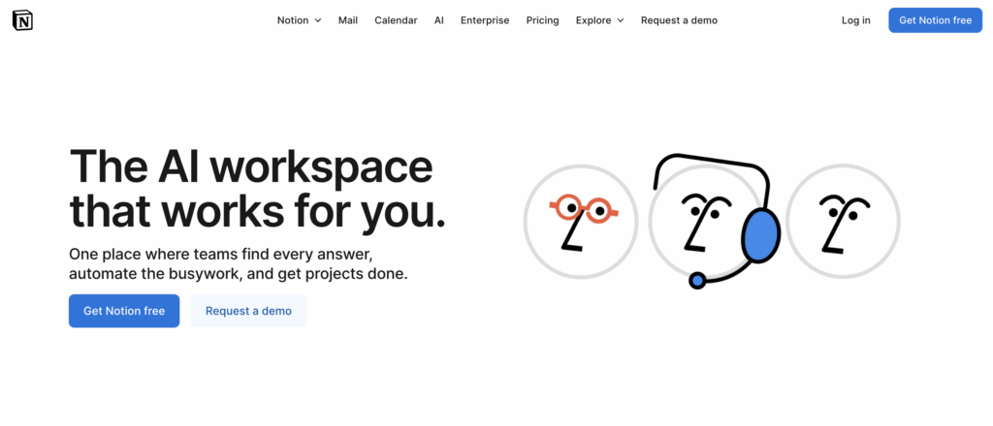Viewport: 993px width, 426px height.
Task: Expand the Explore dropdown chevron
Action: click(x=621, y=20)
